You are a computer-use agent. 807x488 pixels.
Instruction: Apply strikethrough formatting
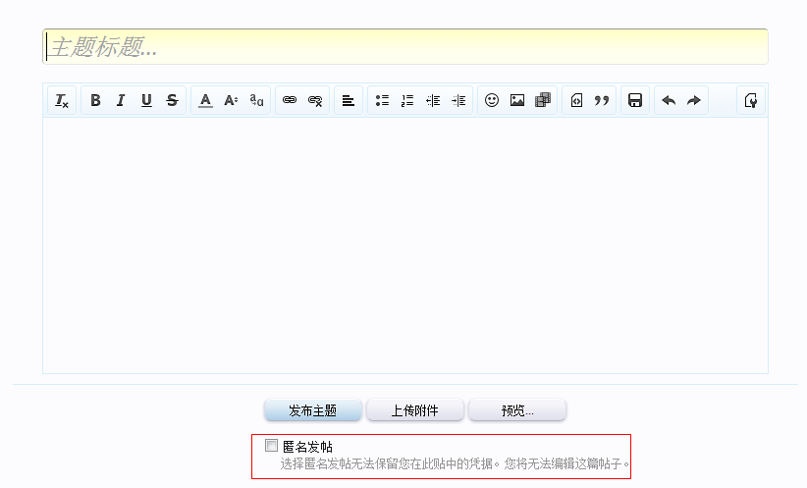(172, 100)
